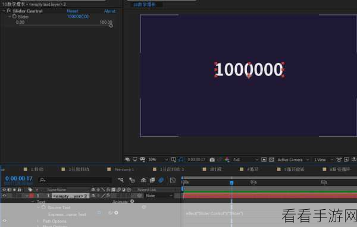Viewport: 357px width, 227px height.
Task: Click the toggle pixel aspect ratio icon
Action: pyautogui.click(x=339, y=160)
